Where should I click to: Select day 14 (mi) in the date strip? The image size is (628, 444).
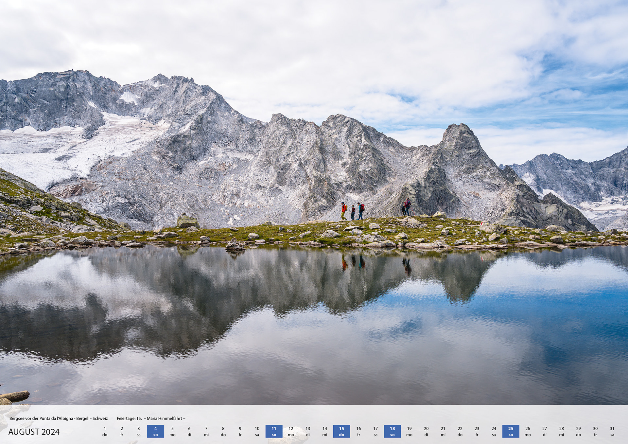click(325, 432)
